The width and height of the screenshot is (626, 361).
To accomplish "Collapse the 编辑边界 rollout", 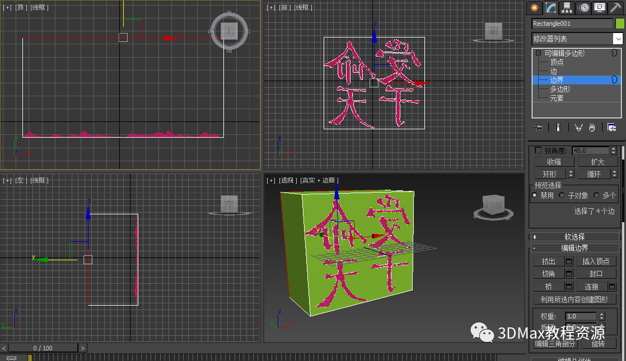I will [574, 248].
